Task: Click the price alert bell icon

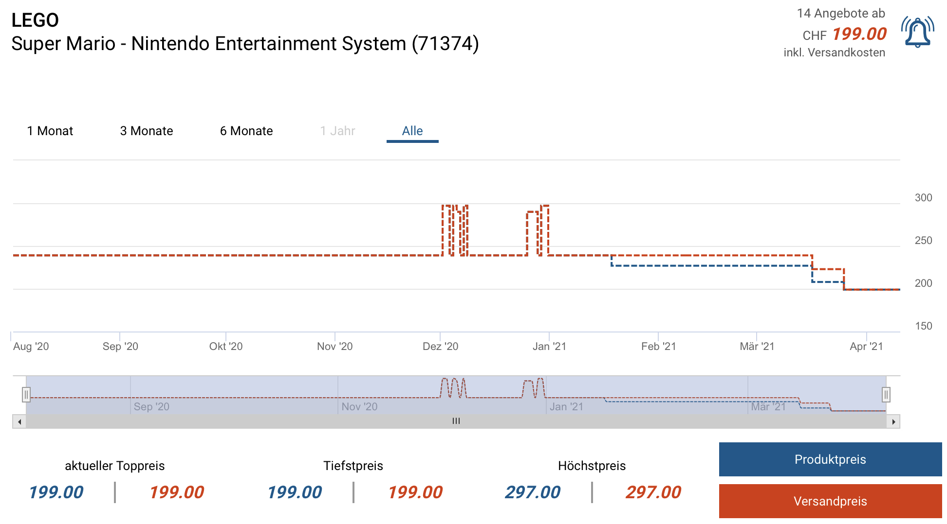Action: tap(917, 33)
